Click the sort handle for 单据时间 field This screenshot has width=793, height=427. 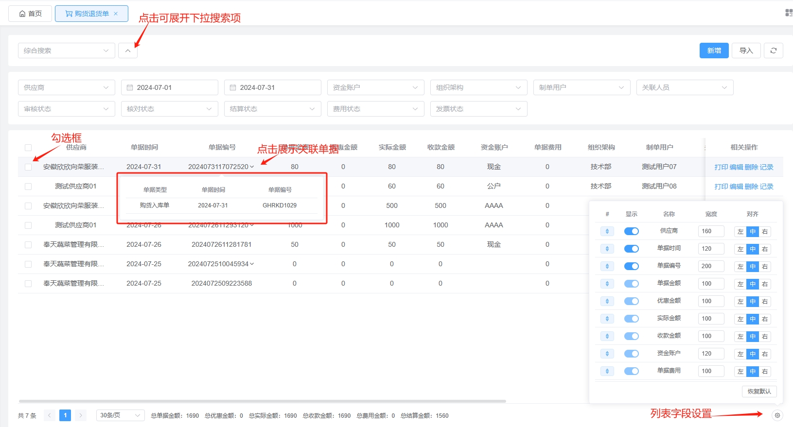point(607,249)
